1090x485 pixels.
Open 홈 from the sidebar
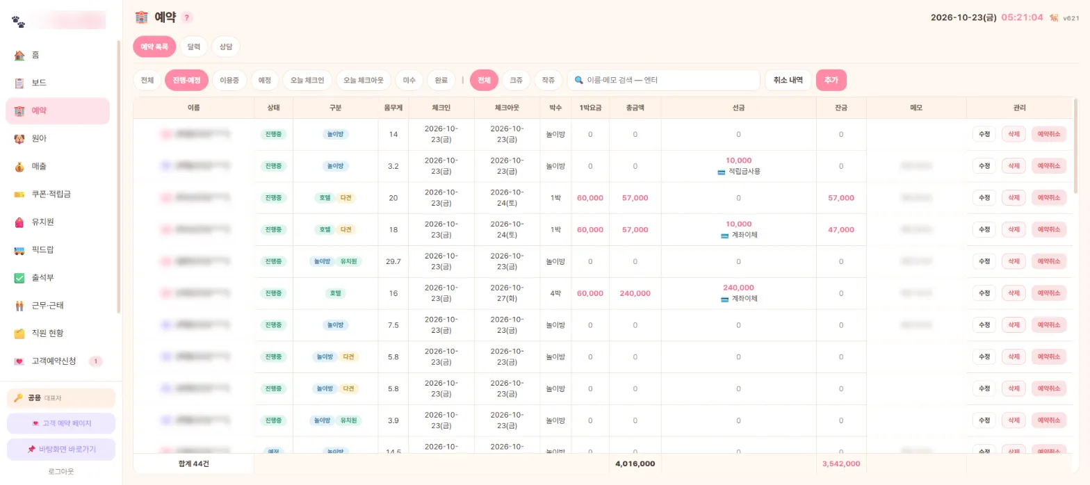click(58, 55)
